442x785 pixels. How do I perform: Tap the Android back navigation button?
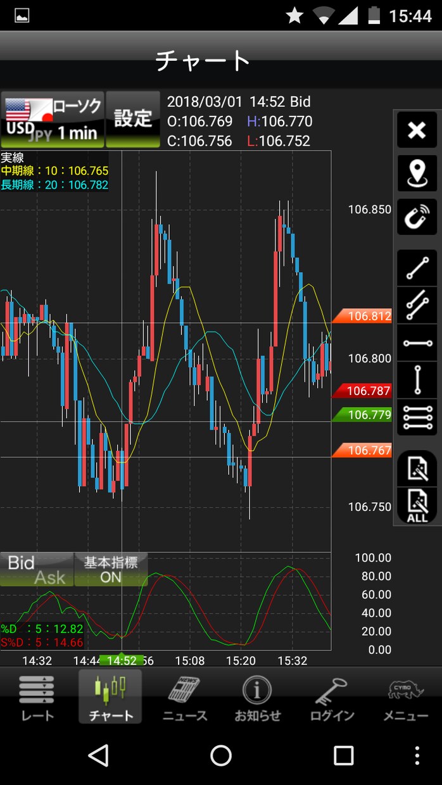98,755
